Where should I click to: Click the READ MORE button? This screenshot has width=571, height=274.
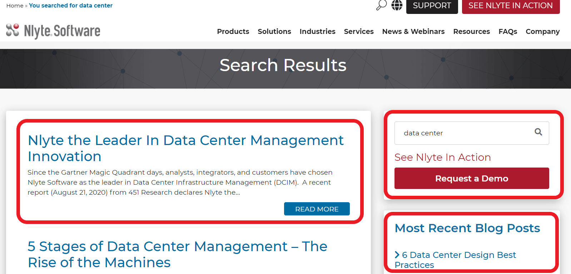317,209
